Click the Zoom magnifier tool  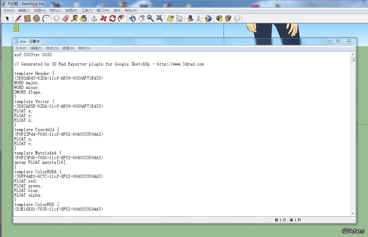coord(151,18)
